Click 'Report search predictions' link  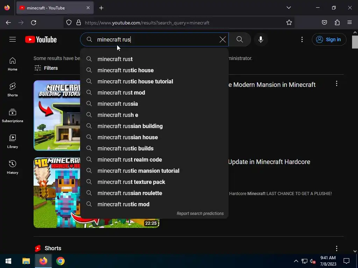tap(200, 214)
